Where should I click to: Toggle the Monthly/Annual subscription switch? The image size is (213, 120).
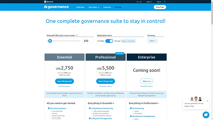pos(109,41)
